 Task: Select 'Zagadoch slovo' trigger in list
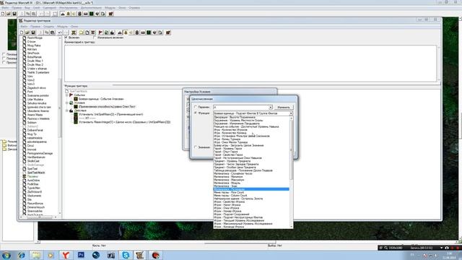[36, 88]
